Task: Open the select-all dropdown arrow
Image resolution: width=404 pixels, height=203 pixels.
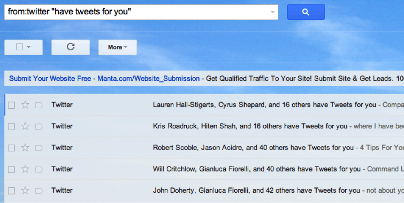Action: click(29, 47)
